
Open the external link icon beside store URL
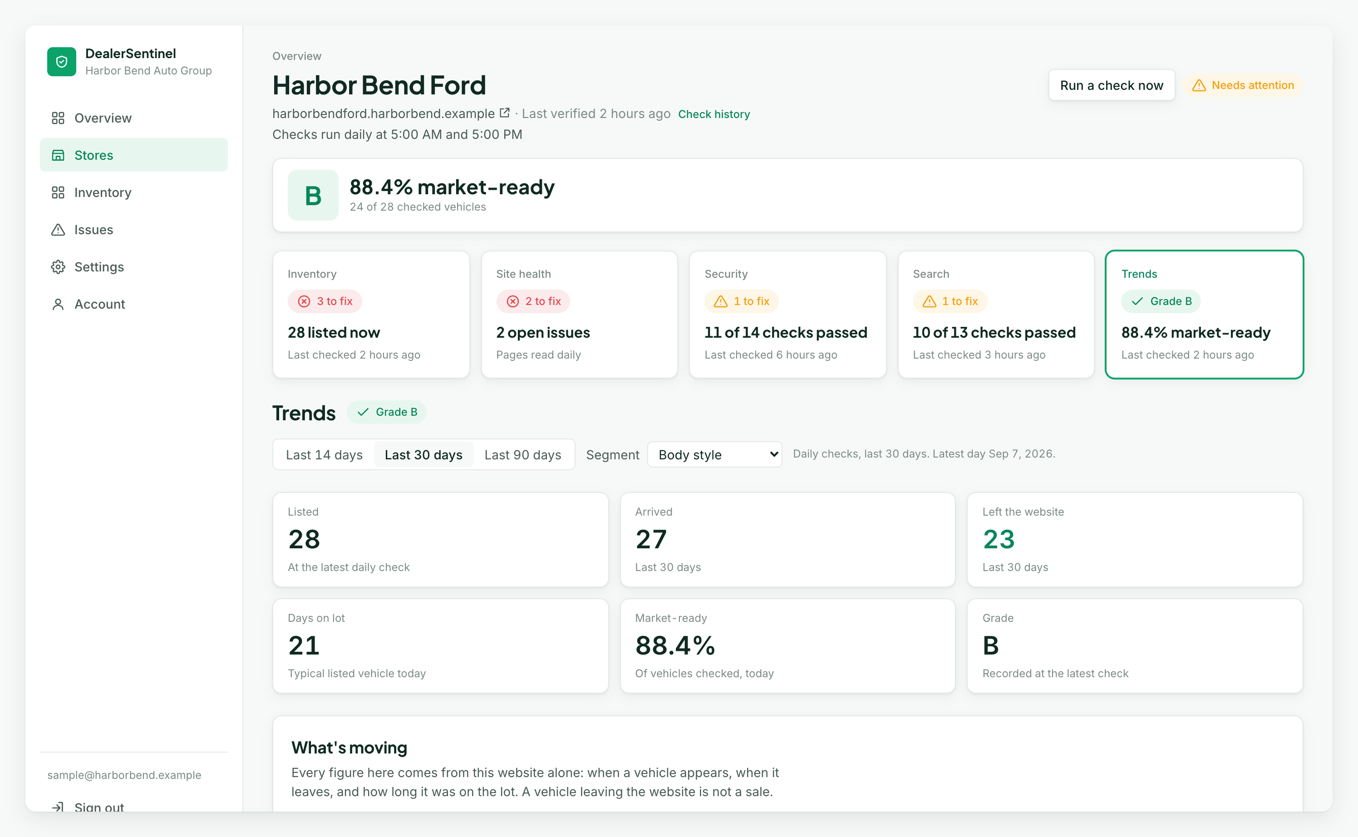point(504,113)
